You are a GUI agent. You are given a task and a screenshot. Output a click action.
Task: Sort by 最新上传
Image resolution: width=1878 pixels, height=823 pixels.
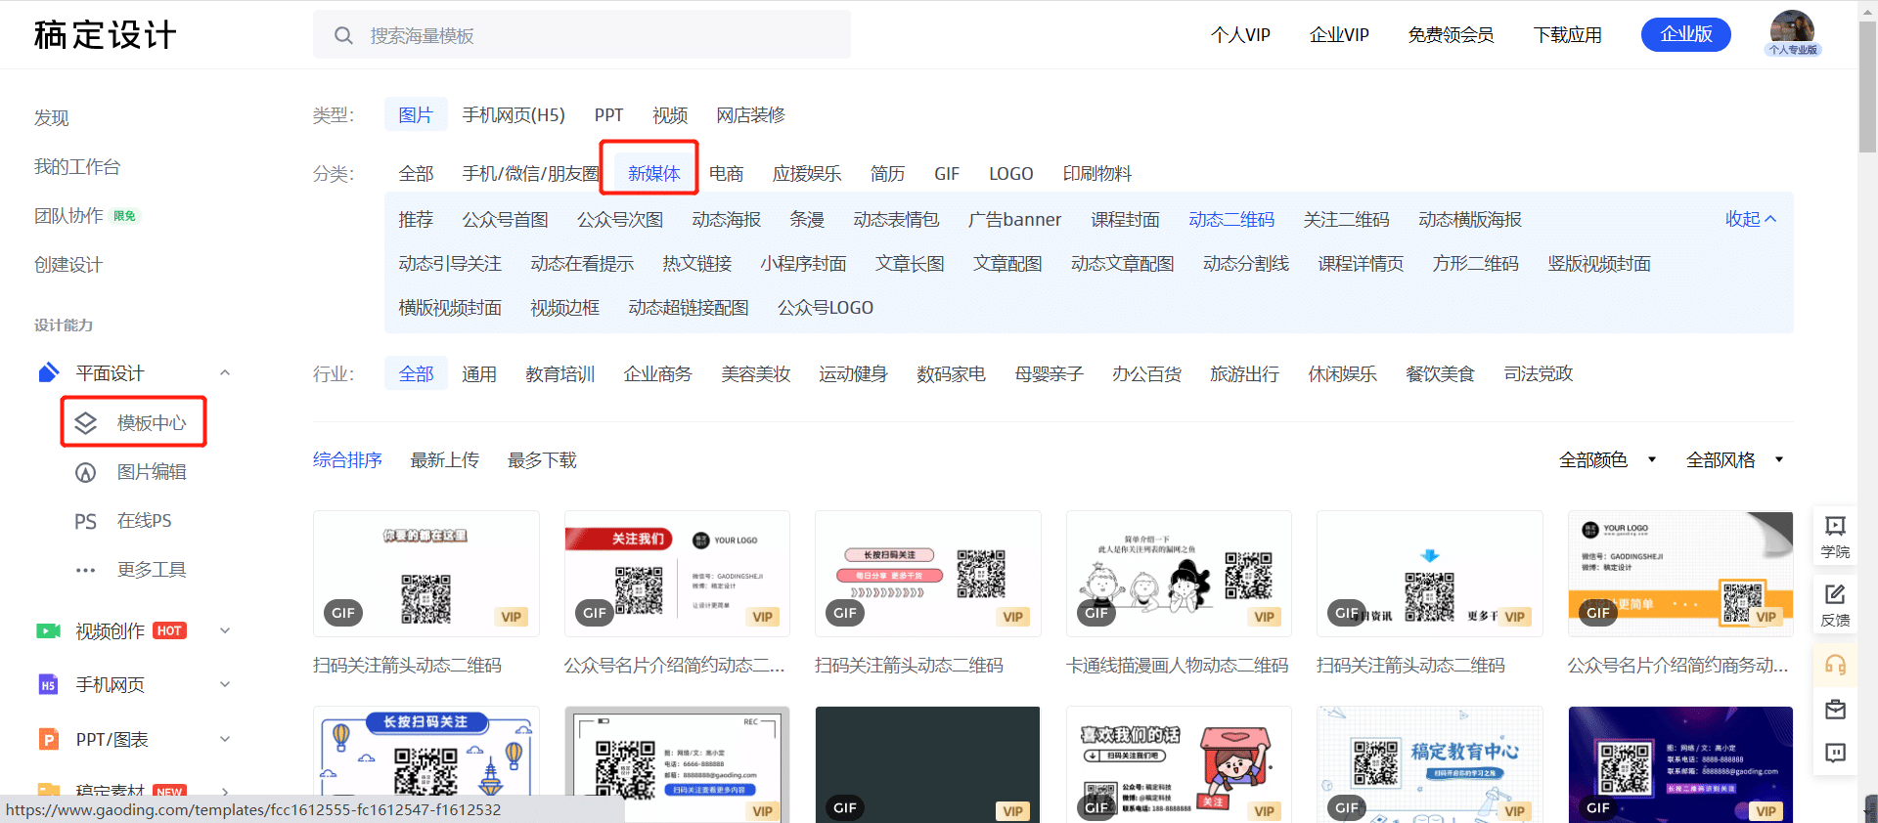[x=444, y=459]
